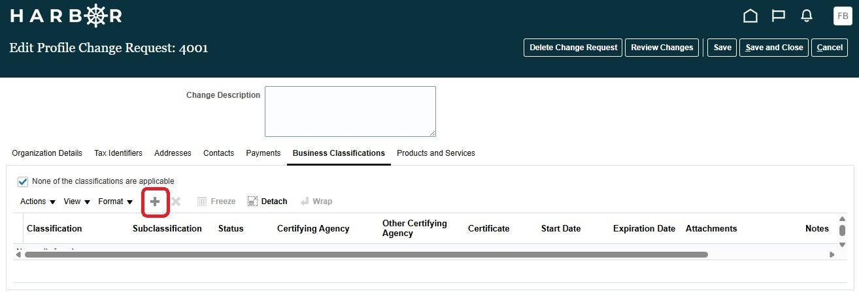The image size is (859, 298).
Task: Switch to Payments tab
Action: click(x=263, y=153)
